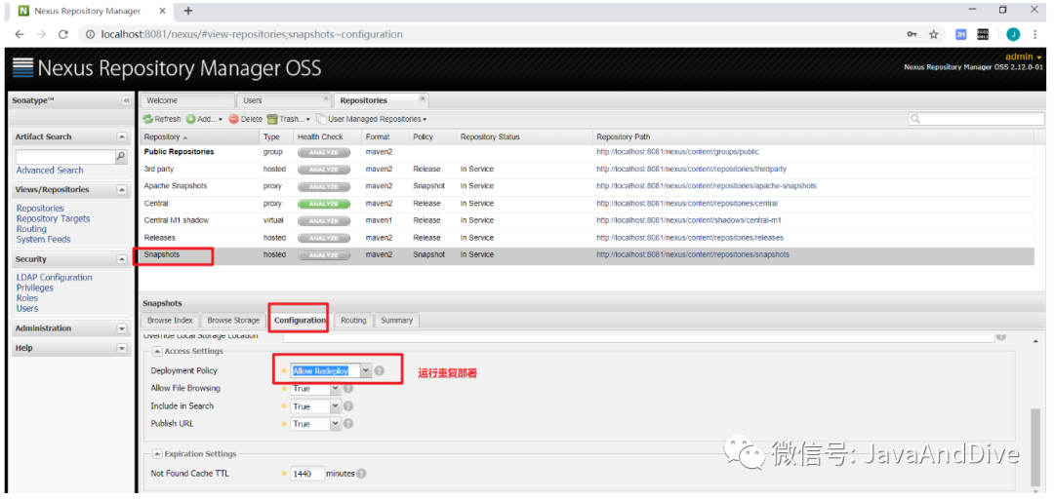1054x500 pixels.
Task: Click help icon beside Publish URL
Action: tap(348, 424)
